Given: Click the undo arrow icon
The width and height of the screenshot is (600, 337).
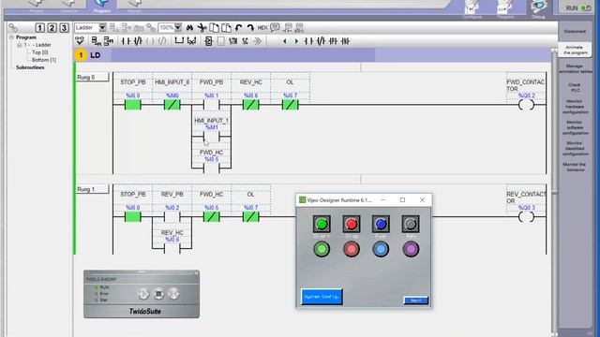Looking at the screenshot, I should pos(238,28).
